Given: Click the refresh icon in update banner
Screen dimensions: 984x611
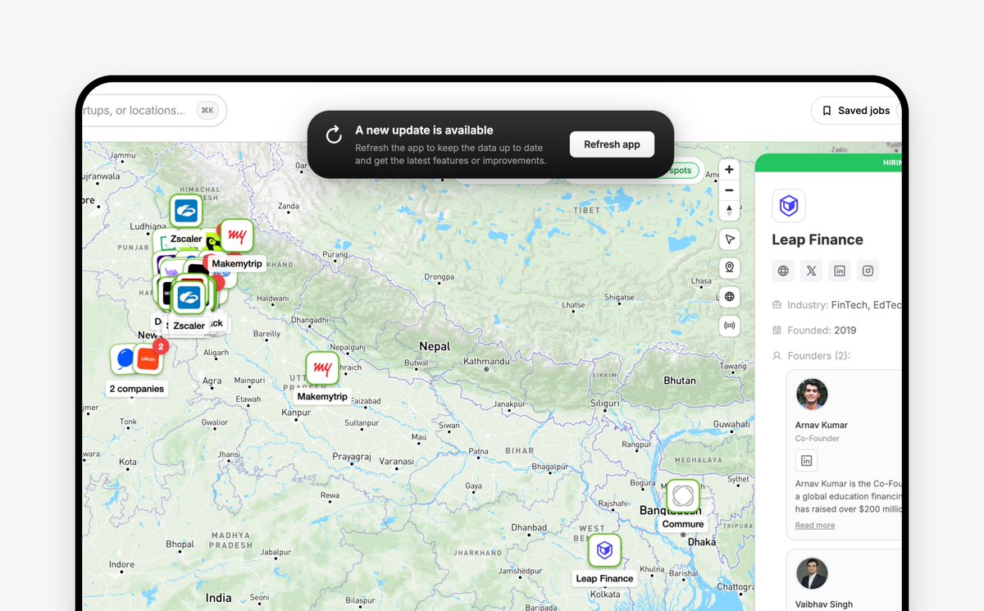Looking at the screenshot, I should [x=334, y=135].
